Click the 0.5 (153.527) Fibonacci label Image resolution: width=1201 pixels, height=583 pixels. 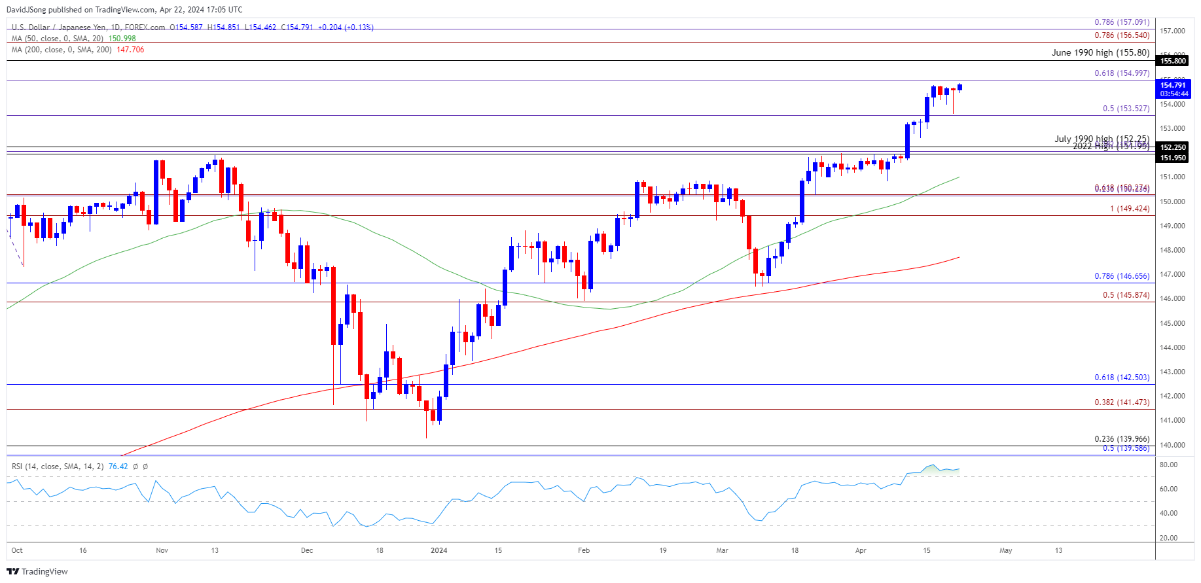(x=1126, y=109)
